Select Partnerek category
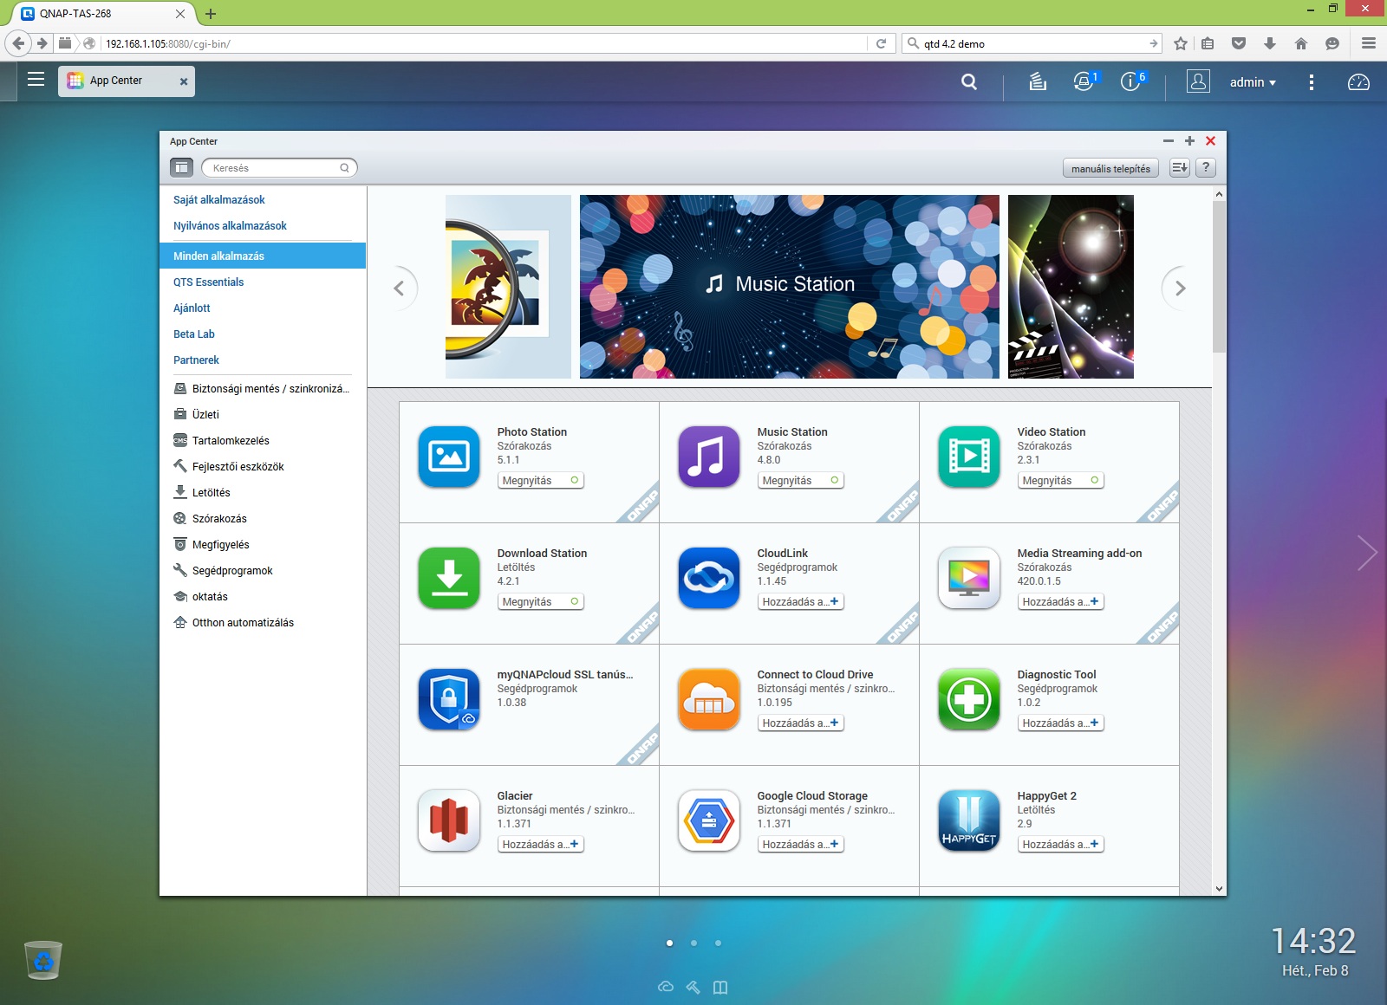Screen dimensions: 1387x1005 tap(196, 360)
